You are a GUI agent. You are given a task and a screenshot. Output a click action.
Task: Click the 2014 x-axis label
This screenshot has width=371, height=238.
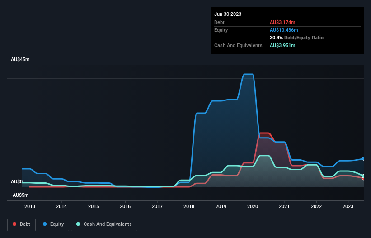tap(61, 206)
